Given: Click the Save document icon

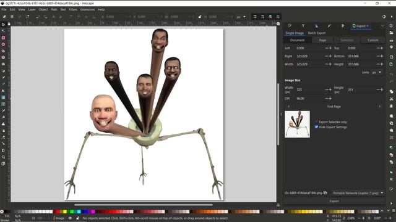Looking at the screenshot, I should [x=391, y=40].
